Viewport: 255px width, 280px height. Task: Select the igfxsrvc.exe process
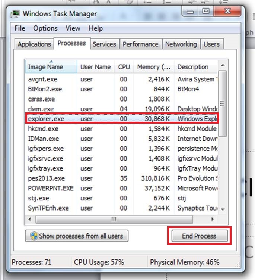point(121,158)
